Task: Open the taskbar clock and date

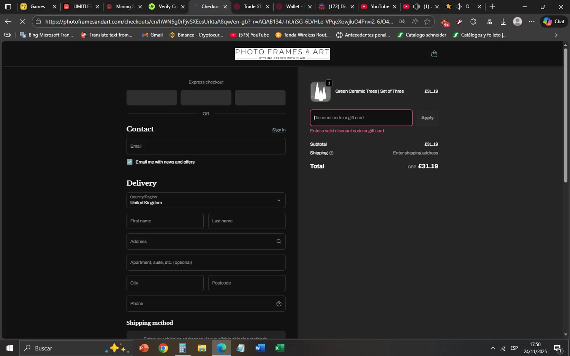Action: (535, 348)
